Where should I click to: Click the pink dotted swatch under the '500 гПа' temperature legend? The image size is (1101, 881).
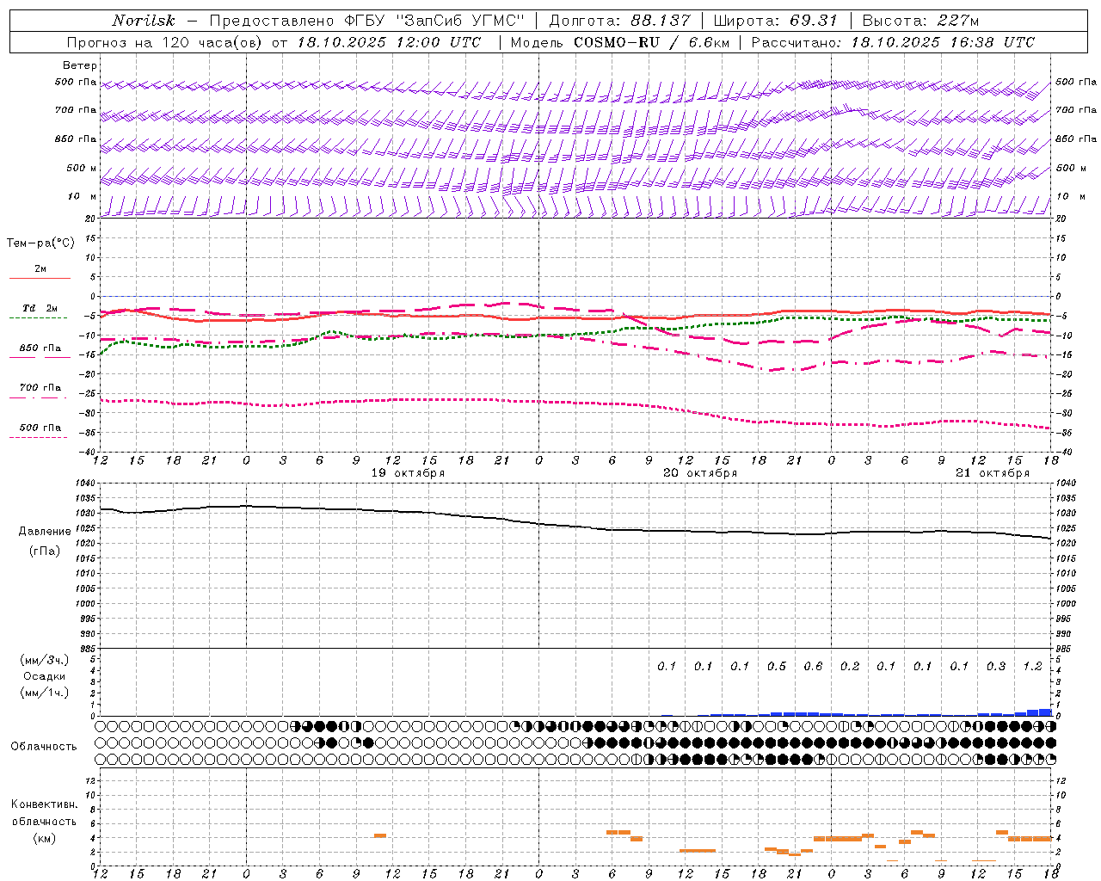[x=38, y=438]
